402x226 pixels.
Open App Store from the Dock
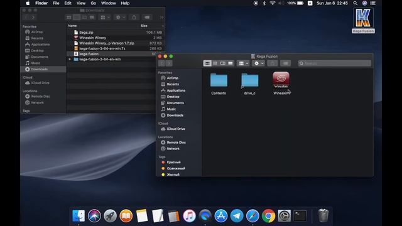(221, 216)
